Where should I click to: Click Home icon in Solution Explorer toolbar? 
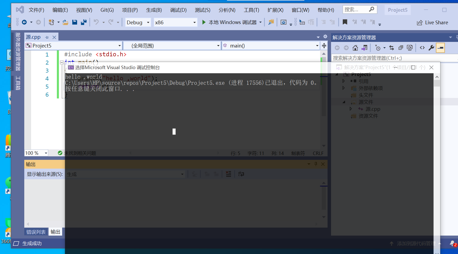(x=355, y=48)
